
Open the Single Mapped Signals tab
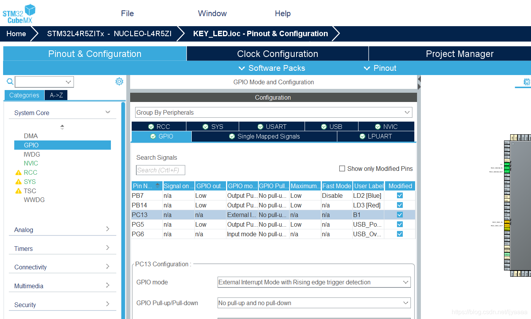click(x=264, y=136)
